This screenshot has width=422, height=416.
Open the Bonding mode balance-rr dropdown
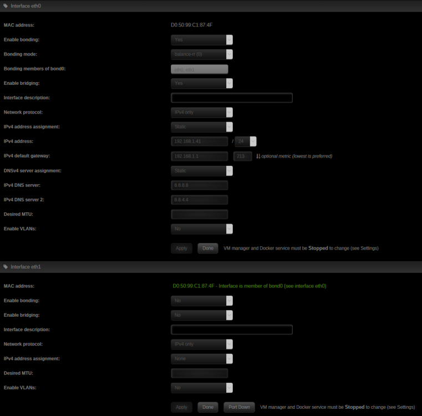(202, 54)
